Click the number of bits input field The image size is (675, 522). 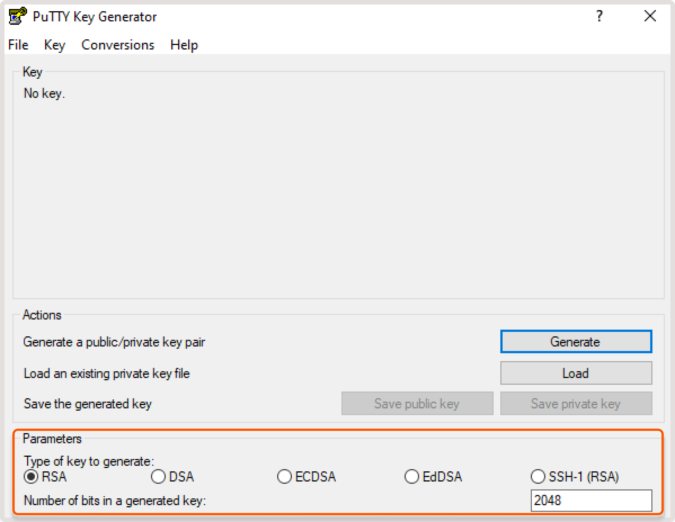[x=592, y=501]
